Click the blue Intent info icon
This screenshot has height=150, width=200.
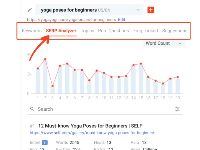(45, 142)
